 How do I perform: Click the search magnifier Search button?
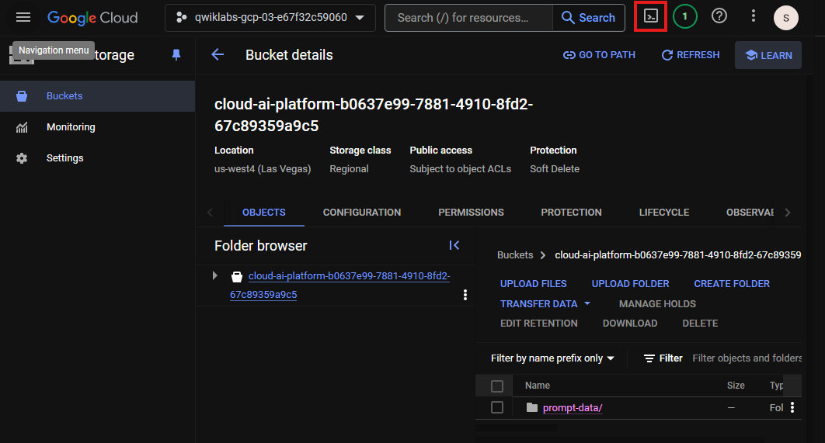588,18
